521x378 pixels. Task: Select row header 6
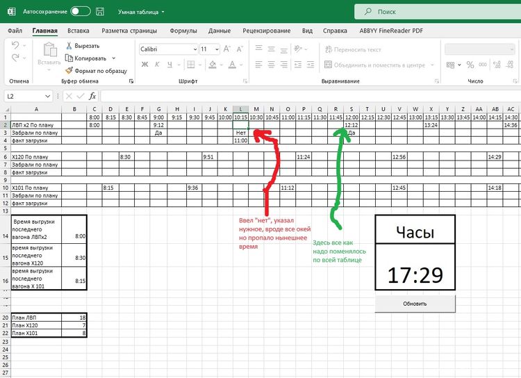6,157
